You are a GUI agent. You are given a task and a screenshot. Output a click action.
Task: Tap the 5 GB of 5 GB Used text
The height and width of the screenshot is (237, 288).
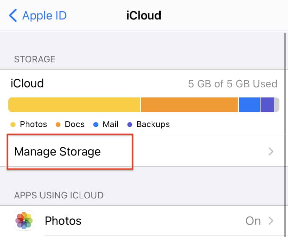[x=233, y=84]
